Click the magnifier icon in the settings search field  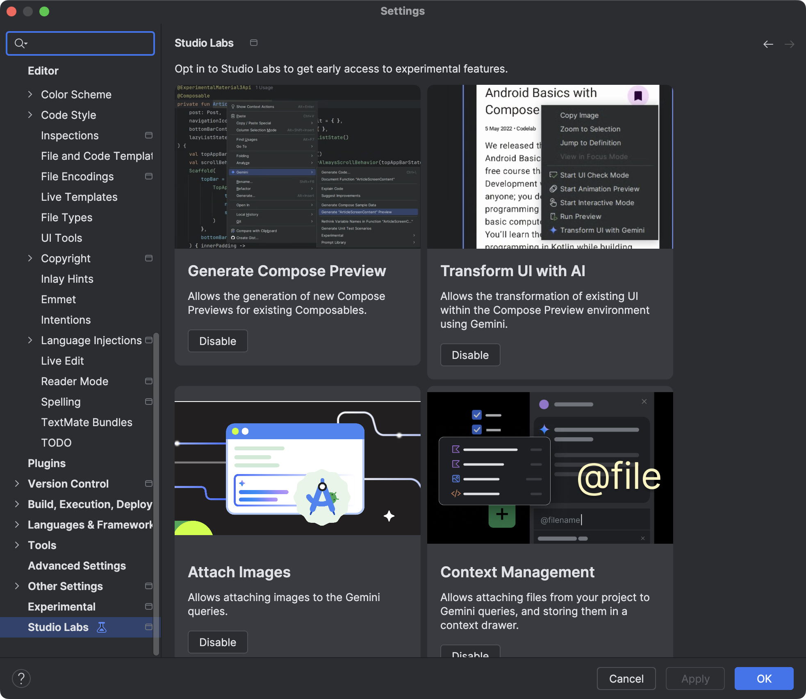click(20, 43)
